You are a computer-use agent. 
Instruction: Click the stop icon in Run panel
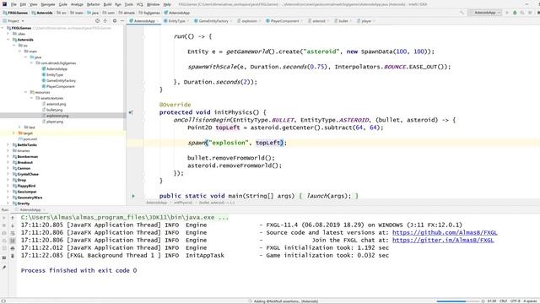(4, 225)
